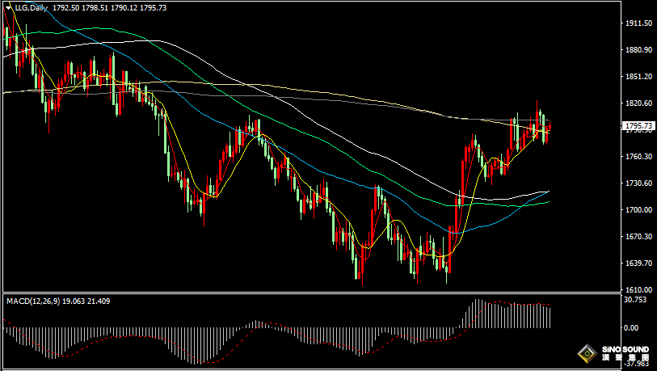This screenshot has height=371, width=657.
Task: Select the SINO SOUND watermark text
Action: pyautogui.click(x=625, y=349)
